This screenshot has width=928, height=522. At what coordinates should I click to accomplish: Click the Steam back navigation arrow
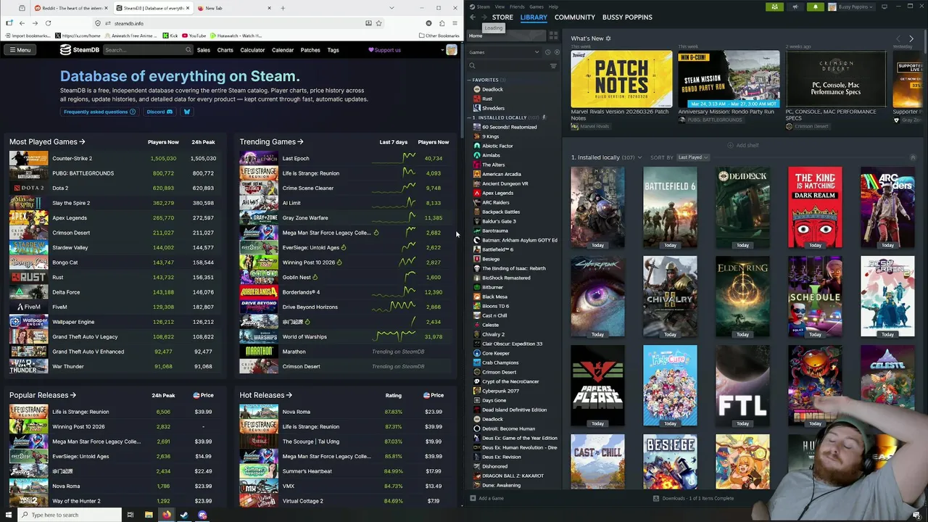(x=473, y=17)
